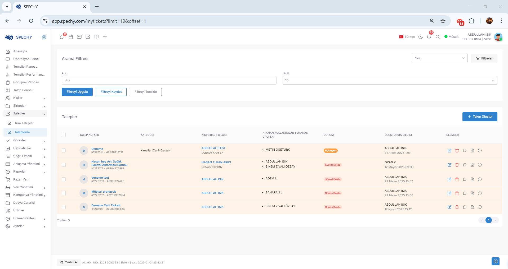Click the browser address bar URL
Image resolution: width=508 pixels, height=269 pixels.
99,21
